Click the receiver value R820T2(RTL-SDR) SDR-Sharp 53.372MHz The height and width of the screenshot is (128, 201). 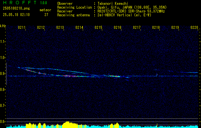tap(131, 11)
